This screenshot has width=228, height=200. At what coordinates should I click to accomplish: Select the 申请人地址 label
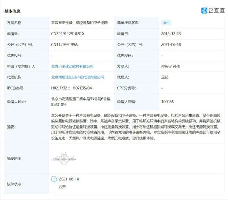[17, 102]
